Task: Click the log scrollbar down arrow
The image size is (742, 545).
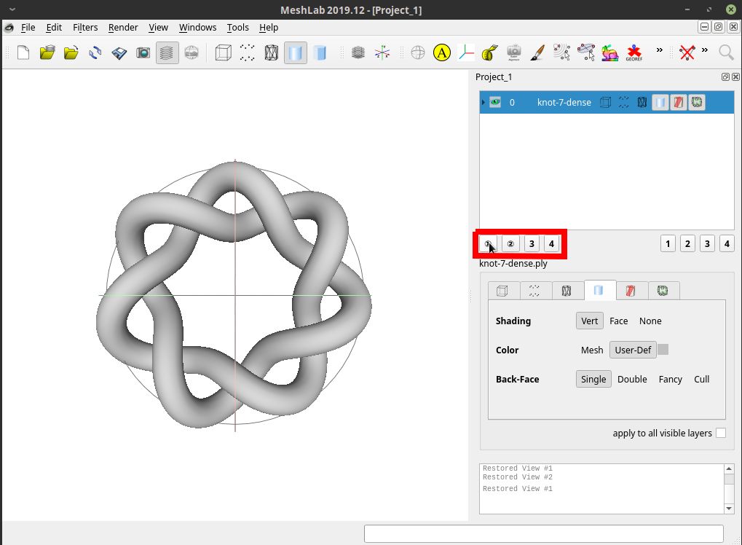Action: pyautogui.click(x=729, y=509)
